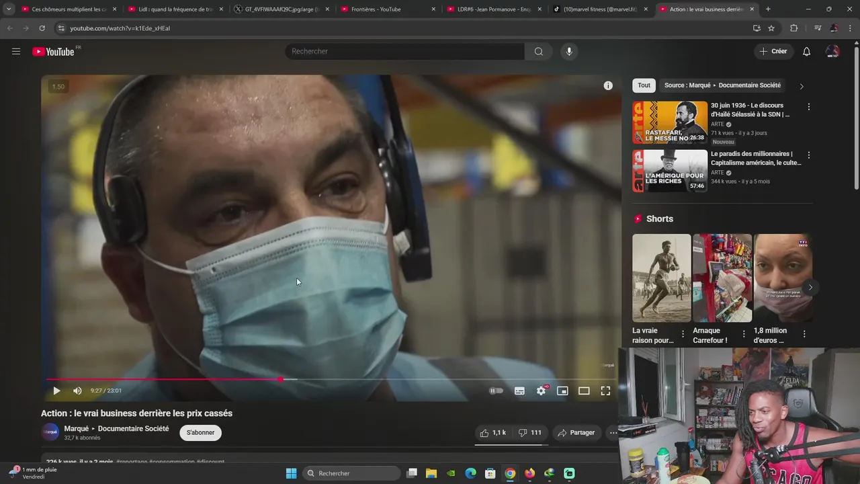Open options for La vraie raison Short
Screen dimensions: 860x484
point(683,333)
